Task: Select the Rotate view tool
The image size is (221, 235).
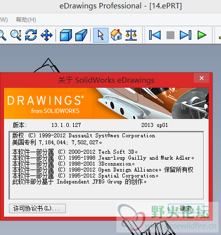Action: 31,35
